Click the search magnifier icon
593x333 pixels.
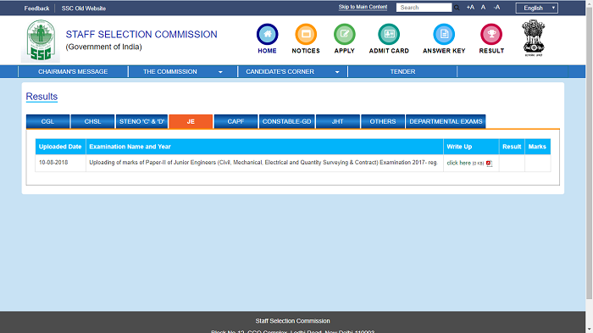click(457, 8)
